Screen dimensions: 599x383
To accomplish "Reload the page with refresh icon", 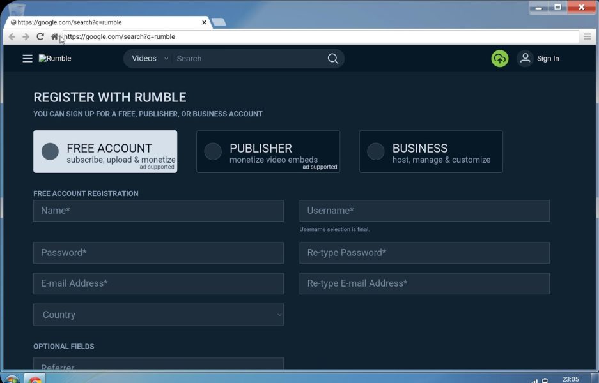I will click(40, 36).
